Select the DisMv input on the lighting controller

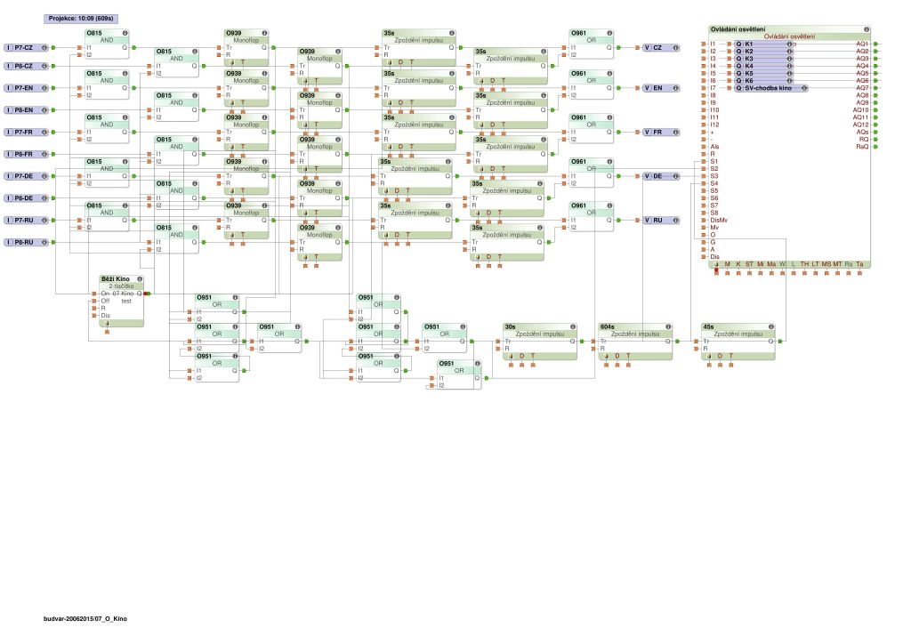(719, 220)
